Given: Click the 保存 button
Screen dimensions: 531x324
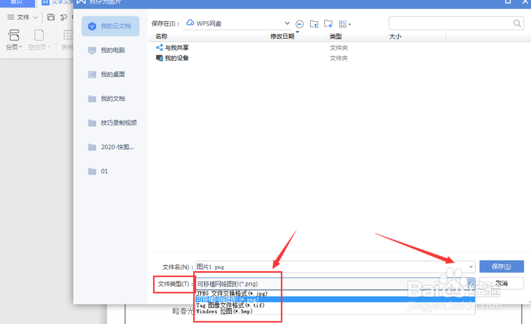Looking at the screenshot, I should click(500, 266).
